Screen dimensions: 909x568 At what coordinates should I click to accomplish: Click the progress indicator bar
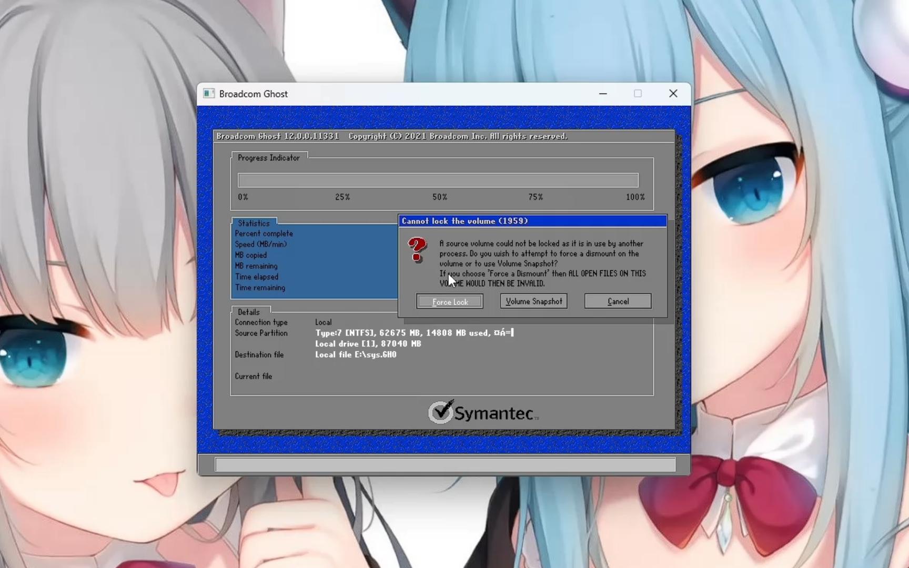coord(438,180)
